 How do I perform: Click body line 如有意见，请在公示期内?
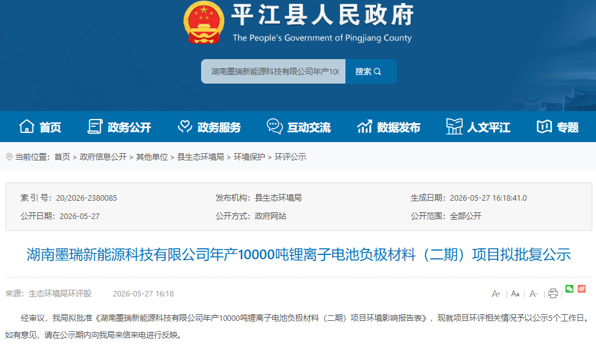[x=94, y=335]
